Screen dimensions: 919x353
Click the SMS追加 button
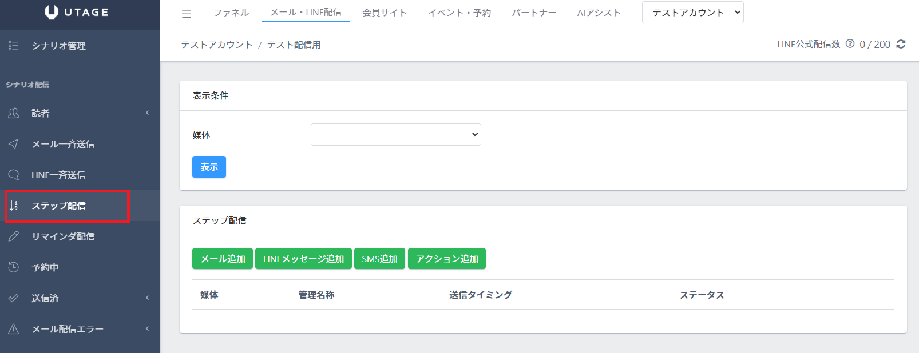click(x=379, y=259)
